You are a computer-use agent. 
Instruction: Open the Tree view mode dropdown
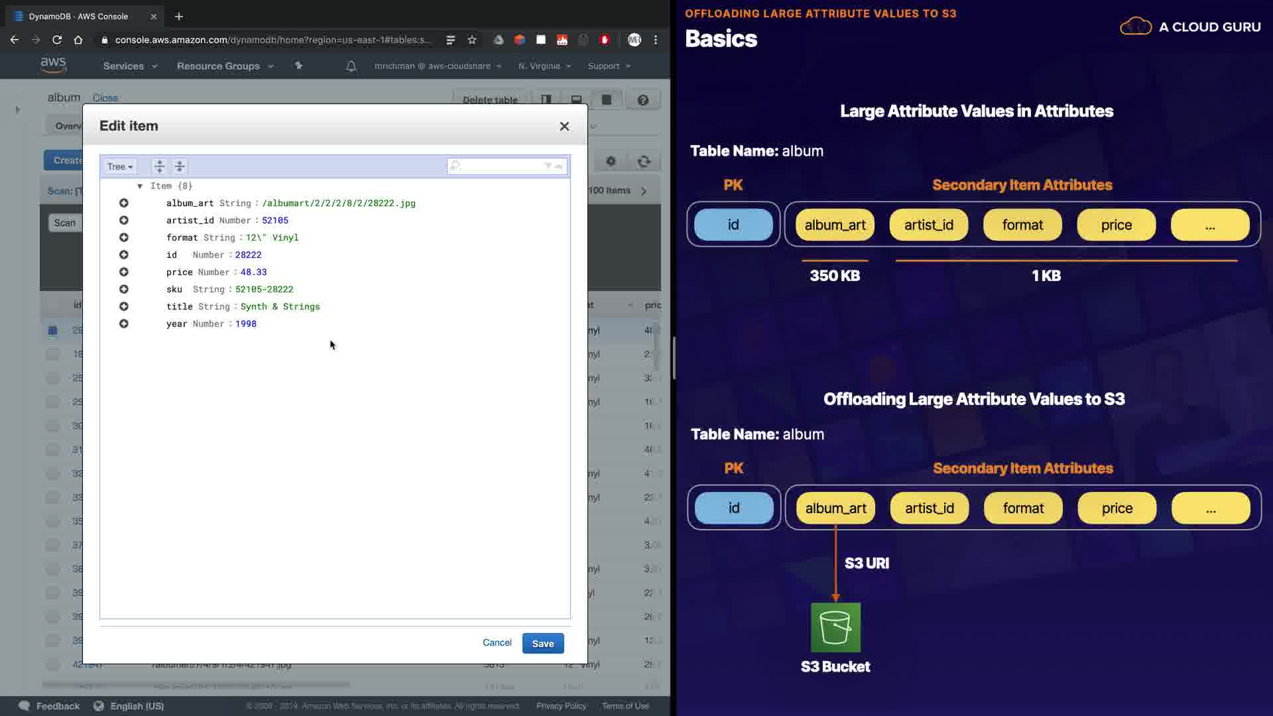[x=120, y=166]
